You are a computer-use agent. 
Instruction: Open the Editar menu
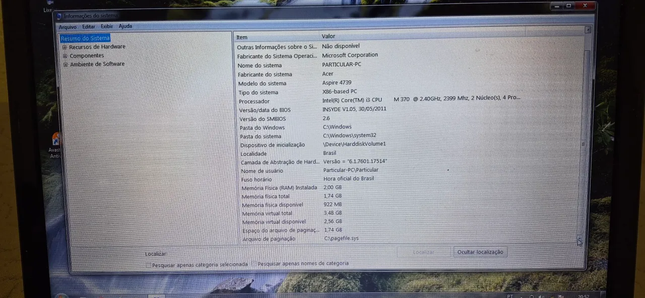89,27
